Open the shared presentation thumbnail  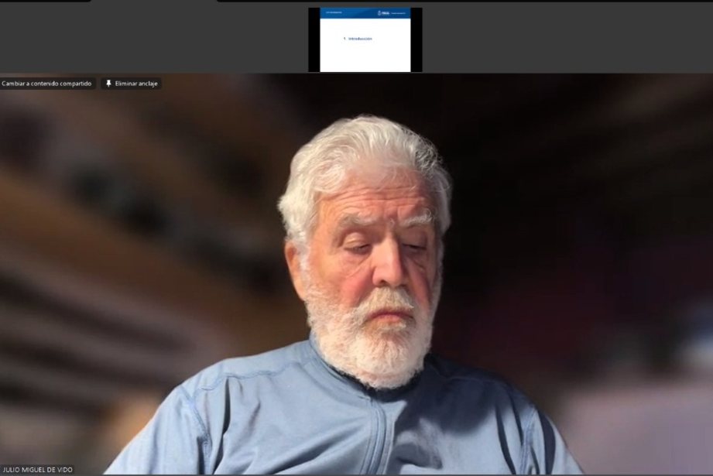click(x=365, y=40)
